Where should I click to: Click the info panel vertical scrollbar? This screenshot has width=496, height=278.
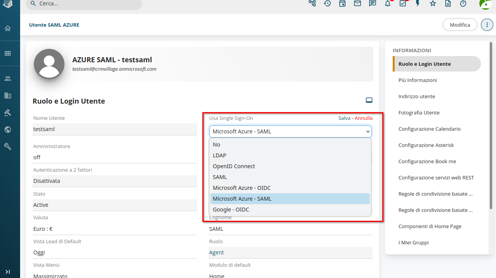coord(491,126)
